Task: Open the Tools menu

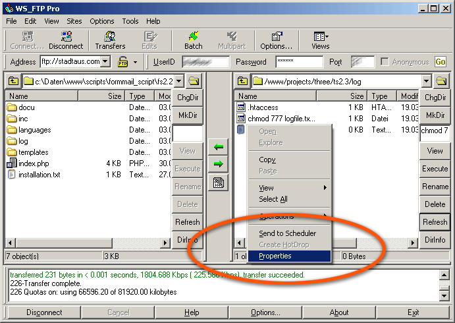Action: point(130,21)
